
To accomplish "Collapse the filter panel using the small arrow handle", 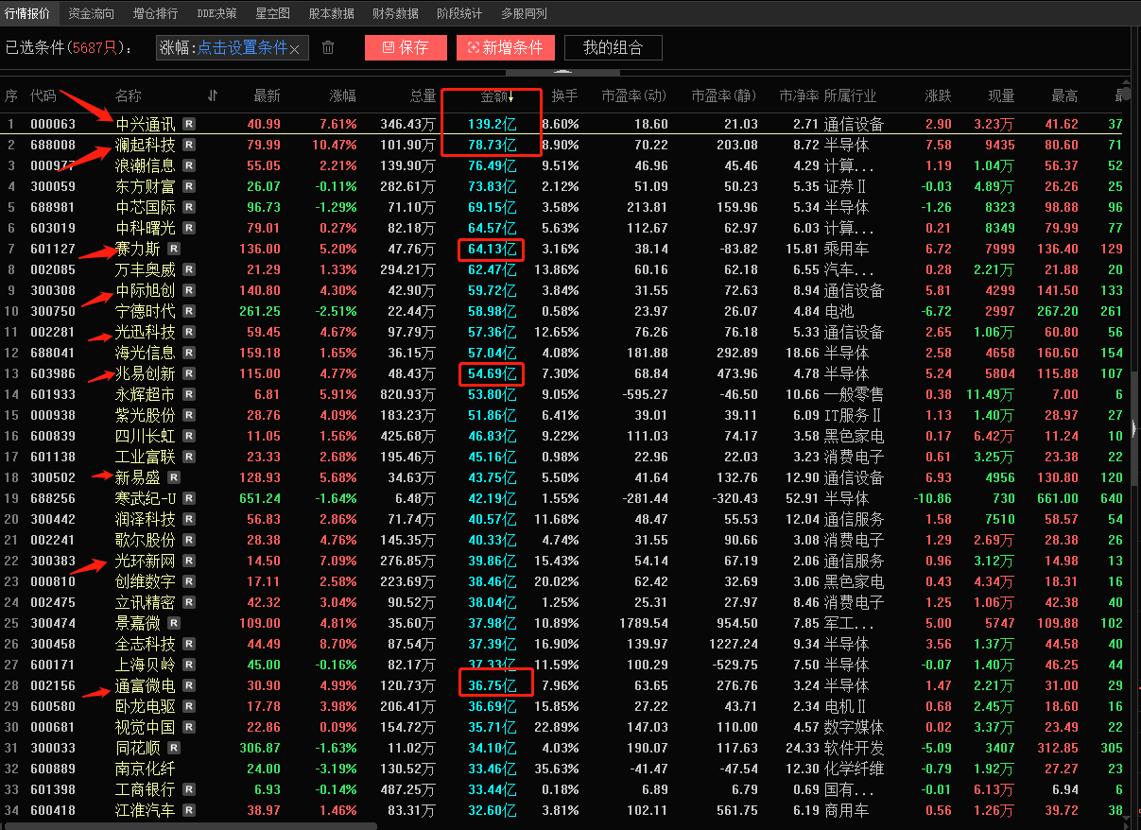I will [513, 73].
